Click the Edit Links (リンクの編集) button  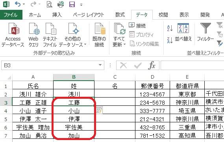click(x=144, y=44)
